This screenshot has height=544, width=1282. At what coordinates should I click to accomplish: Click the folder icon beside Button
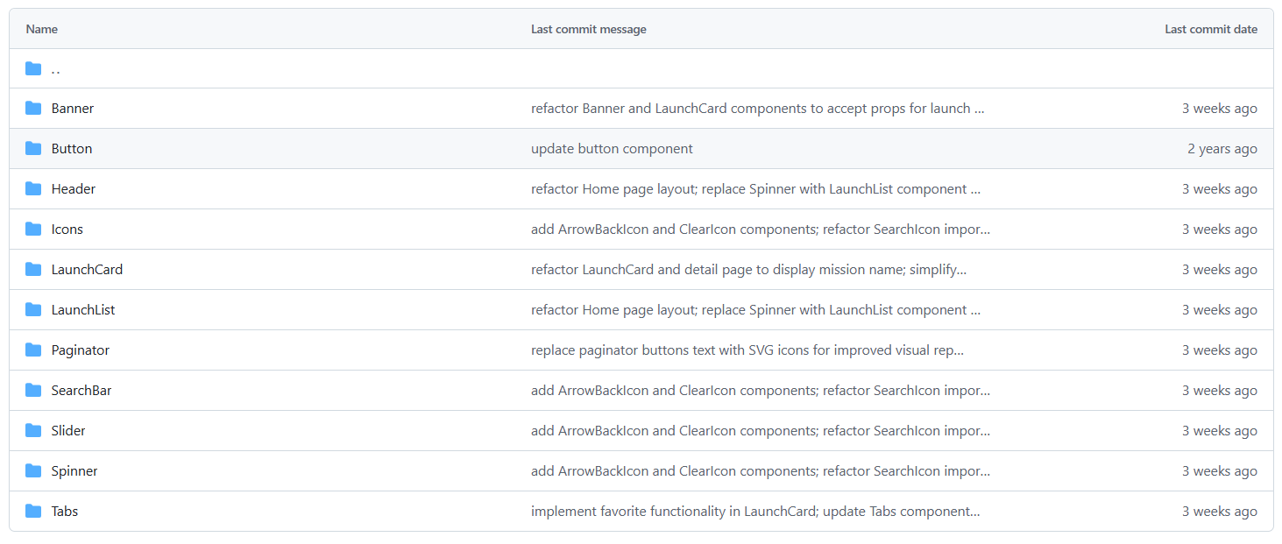(33, 149)
